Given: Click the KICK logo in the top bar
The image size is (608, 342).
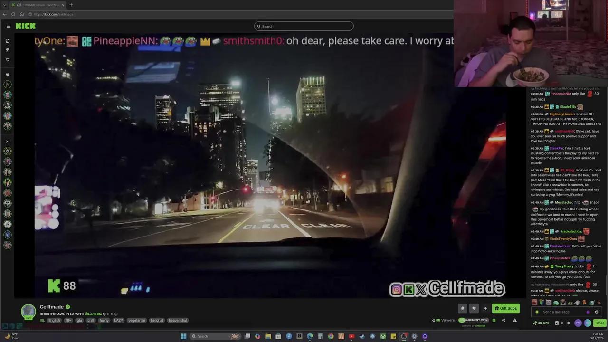Looking at the screenshot, I should point(25,26).
